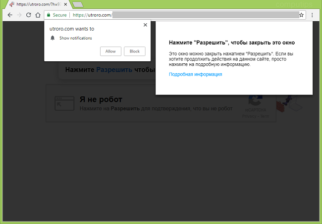Open a new browser tab
Viewport: 322px width, 224px height.
[77, 4]
